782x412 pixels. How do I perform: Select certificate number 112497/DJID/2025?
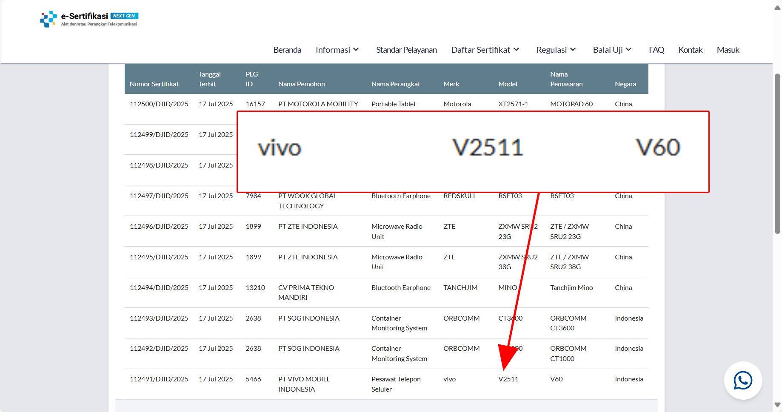159,196
